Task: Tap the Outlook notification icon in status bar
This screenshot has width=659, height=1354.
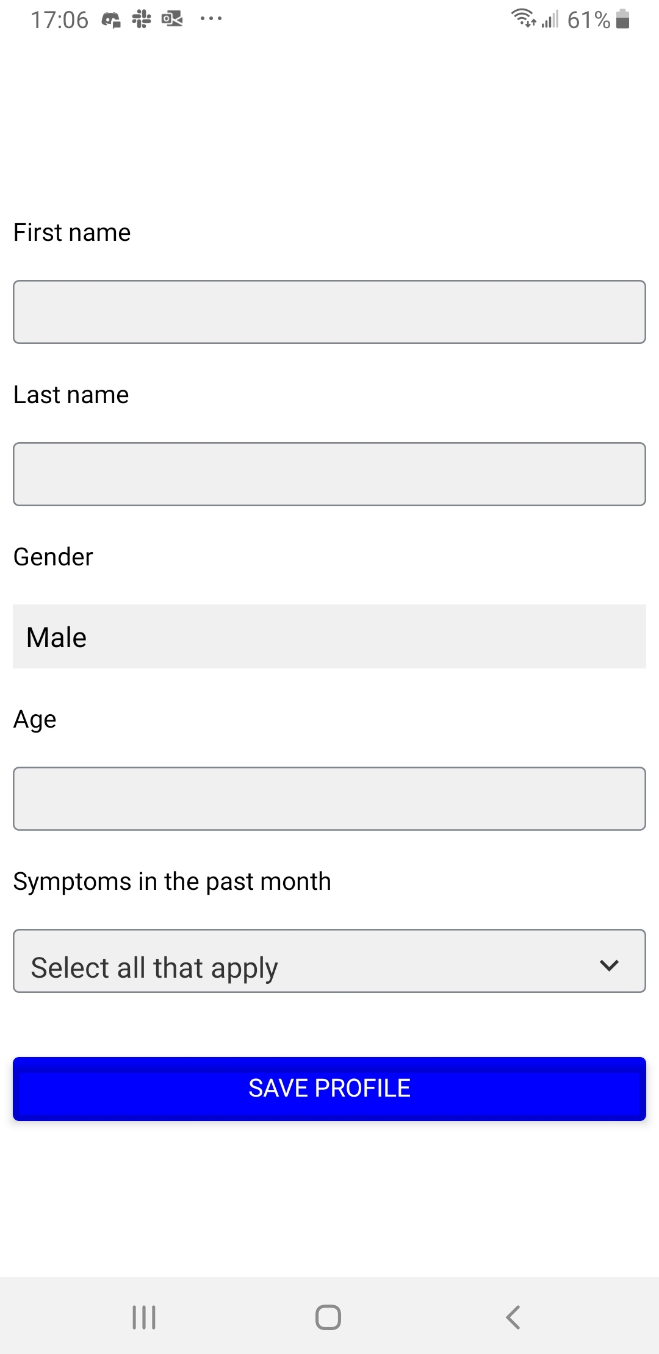Action: (x=172, y=20)
